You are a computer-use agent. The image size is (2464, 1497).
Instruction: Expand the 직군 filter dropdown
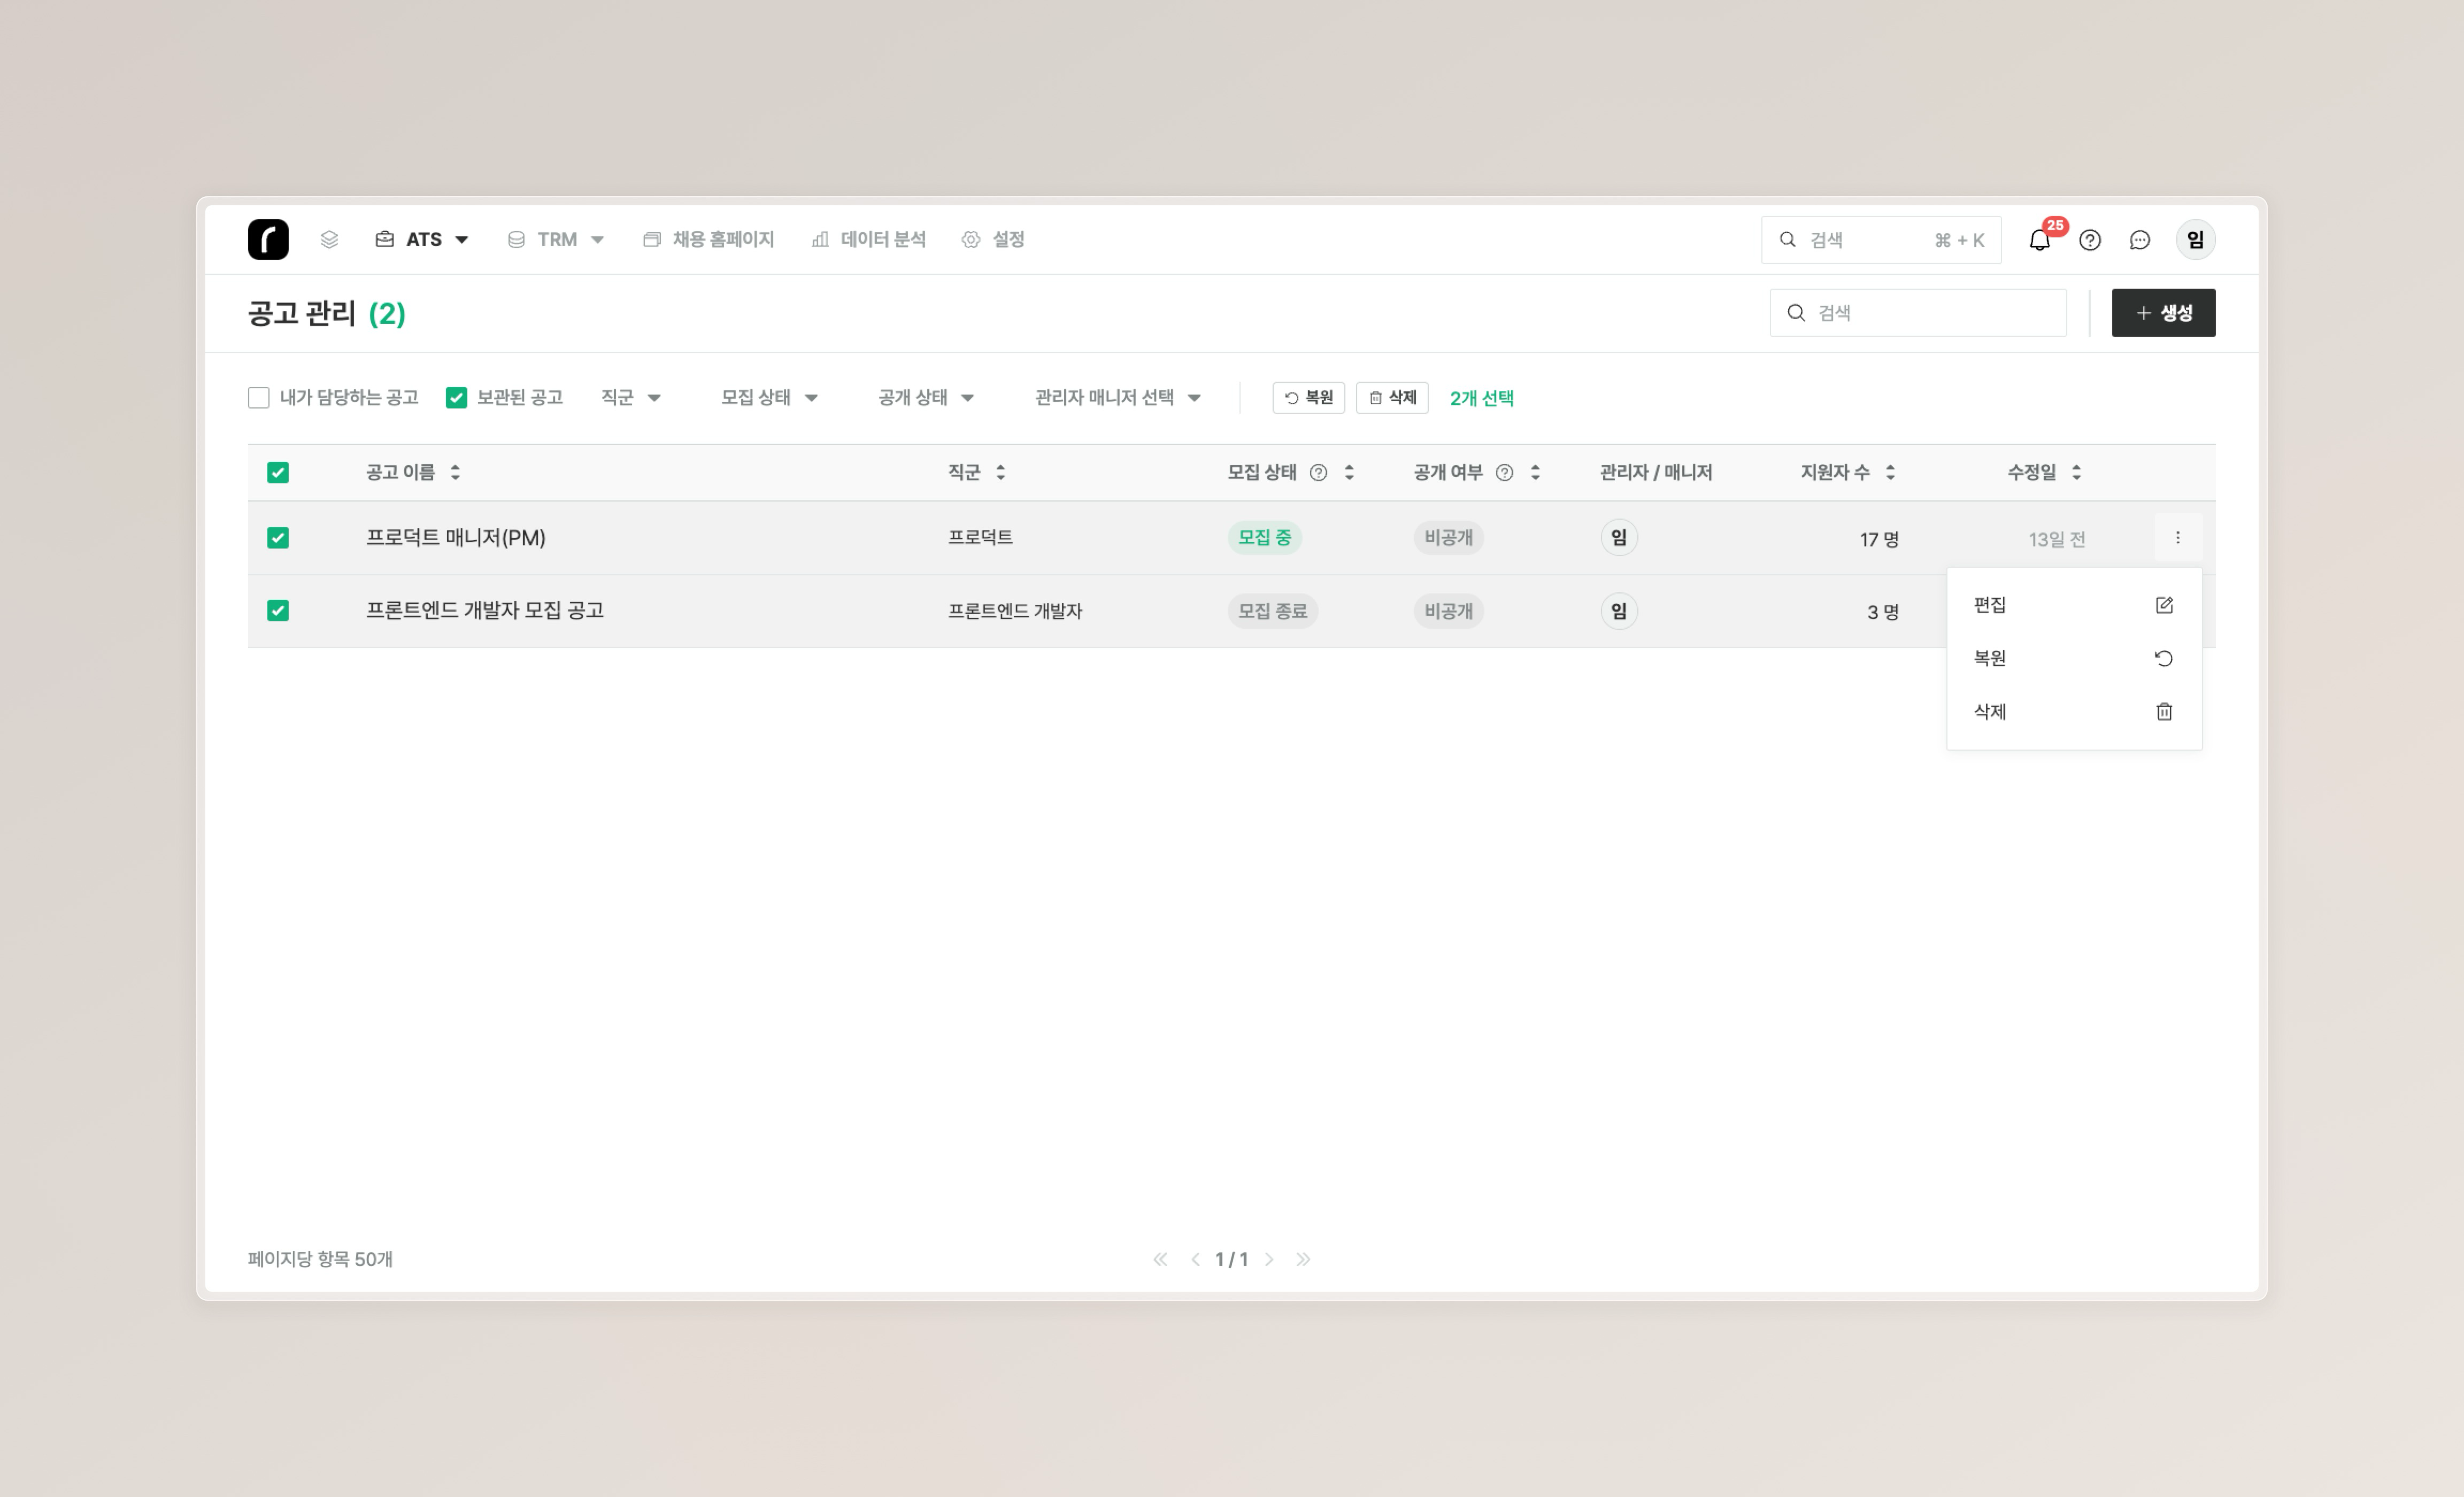[x=631, y=398]
